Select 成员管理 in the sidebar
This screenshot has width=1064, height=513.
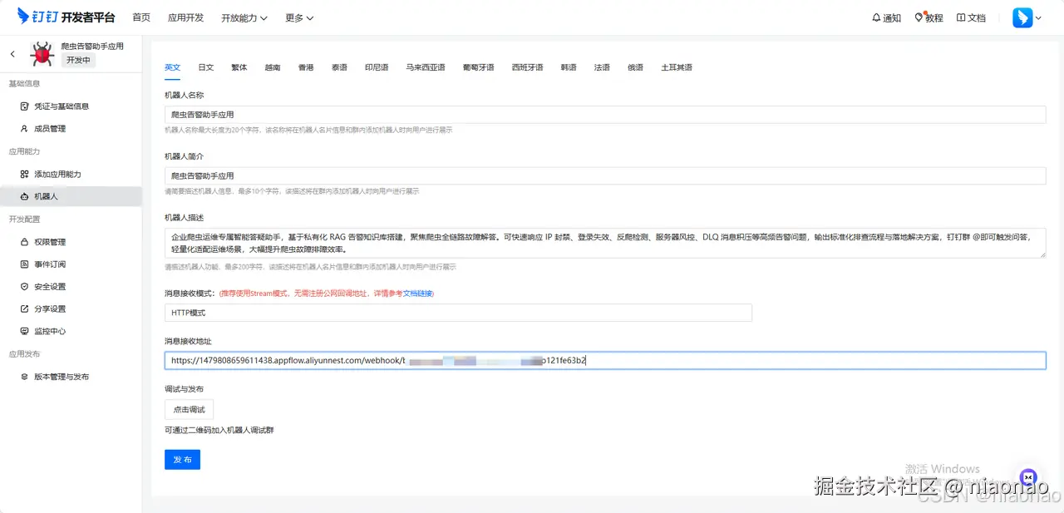50,128
